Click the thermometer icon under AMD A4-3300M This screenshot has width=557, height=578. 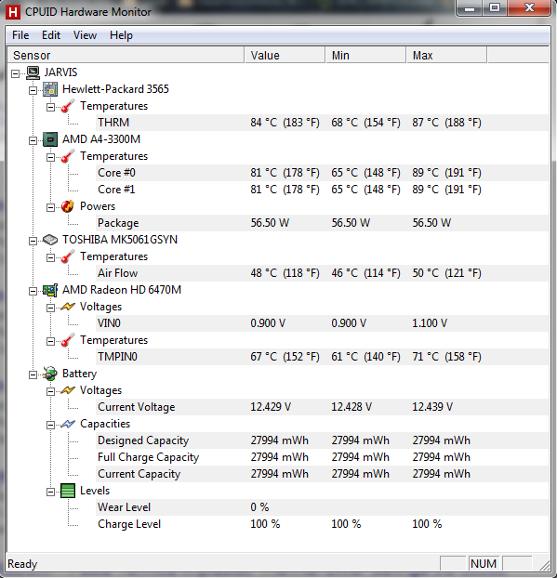[x=68, y=156]
